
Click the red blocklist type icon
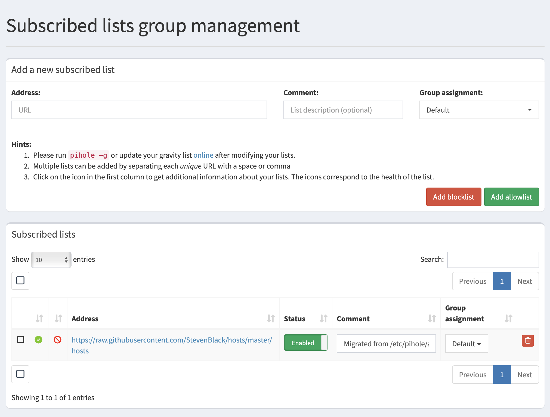point(57,340)
